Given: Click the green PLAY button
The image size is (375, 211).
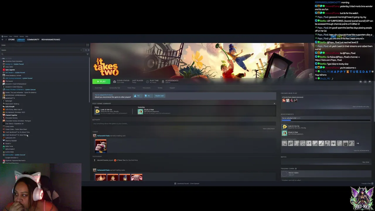Looking at the screenshot, I should pos(101,81).
